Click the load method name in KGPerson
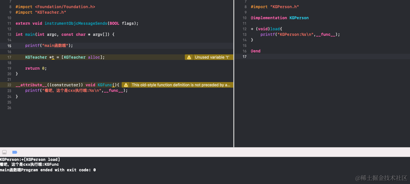Viewport: 410px width, 184px height. point(275,29)
